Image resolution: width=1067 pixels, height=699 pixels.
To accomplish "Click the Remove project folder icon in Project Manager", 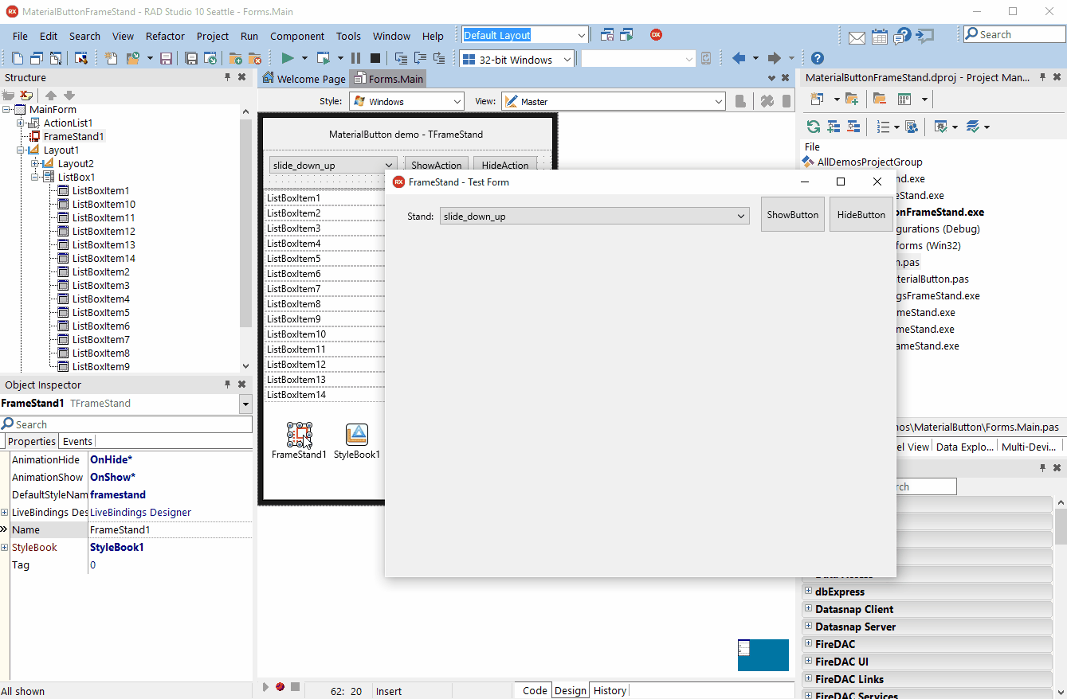I will (880, 100).
